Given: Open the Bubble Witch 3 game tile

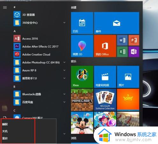Looking at the screenshot, I should [x=105, y=119].
